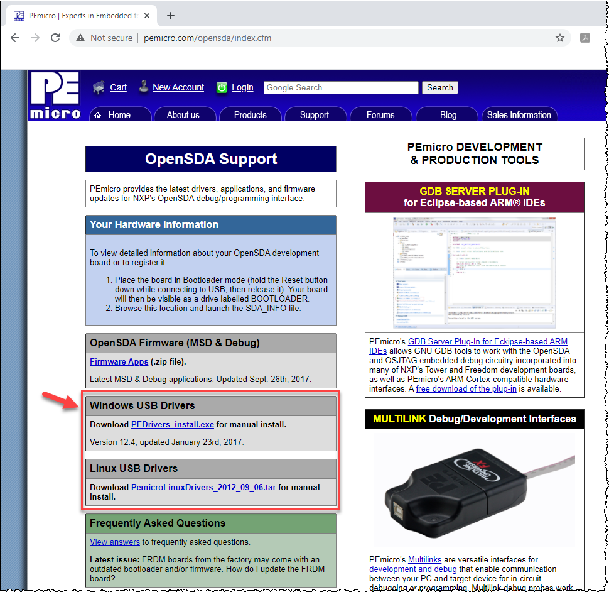Click the Frequently Asked Questions header
Screen dimensions: 609x592
pos(211,523)
